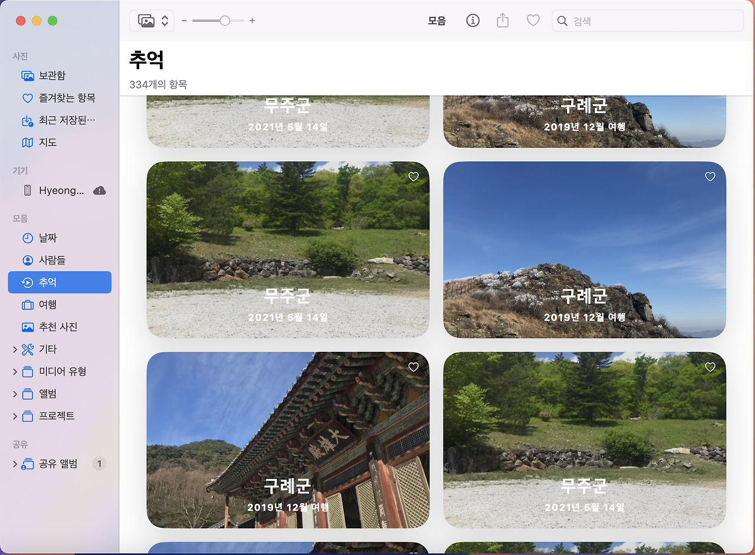
Task: Select the 미디어 유형 row label
Action: coord(63,372)
